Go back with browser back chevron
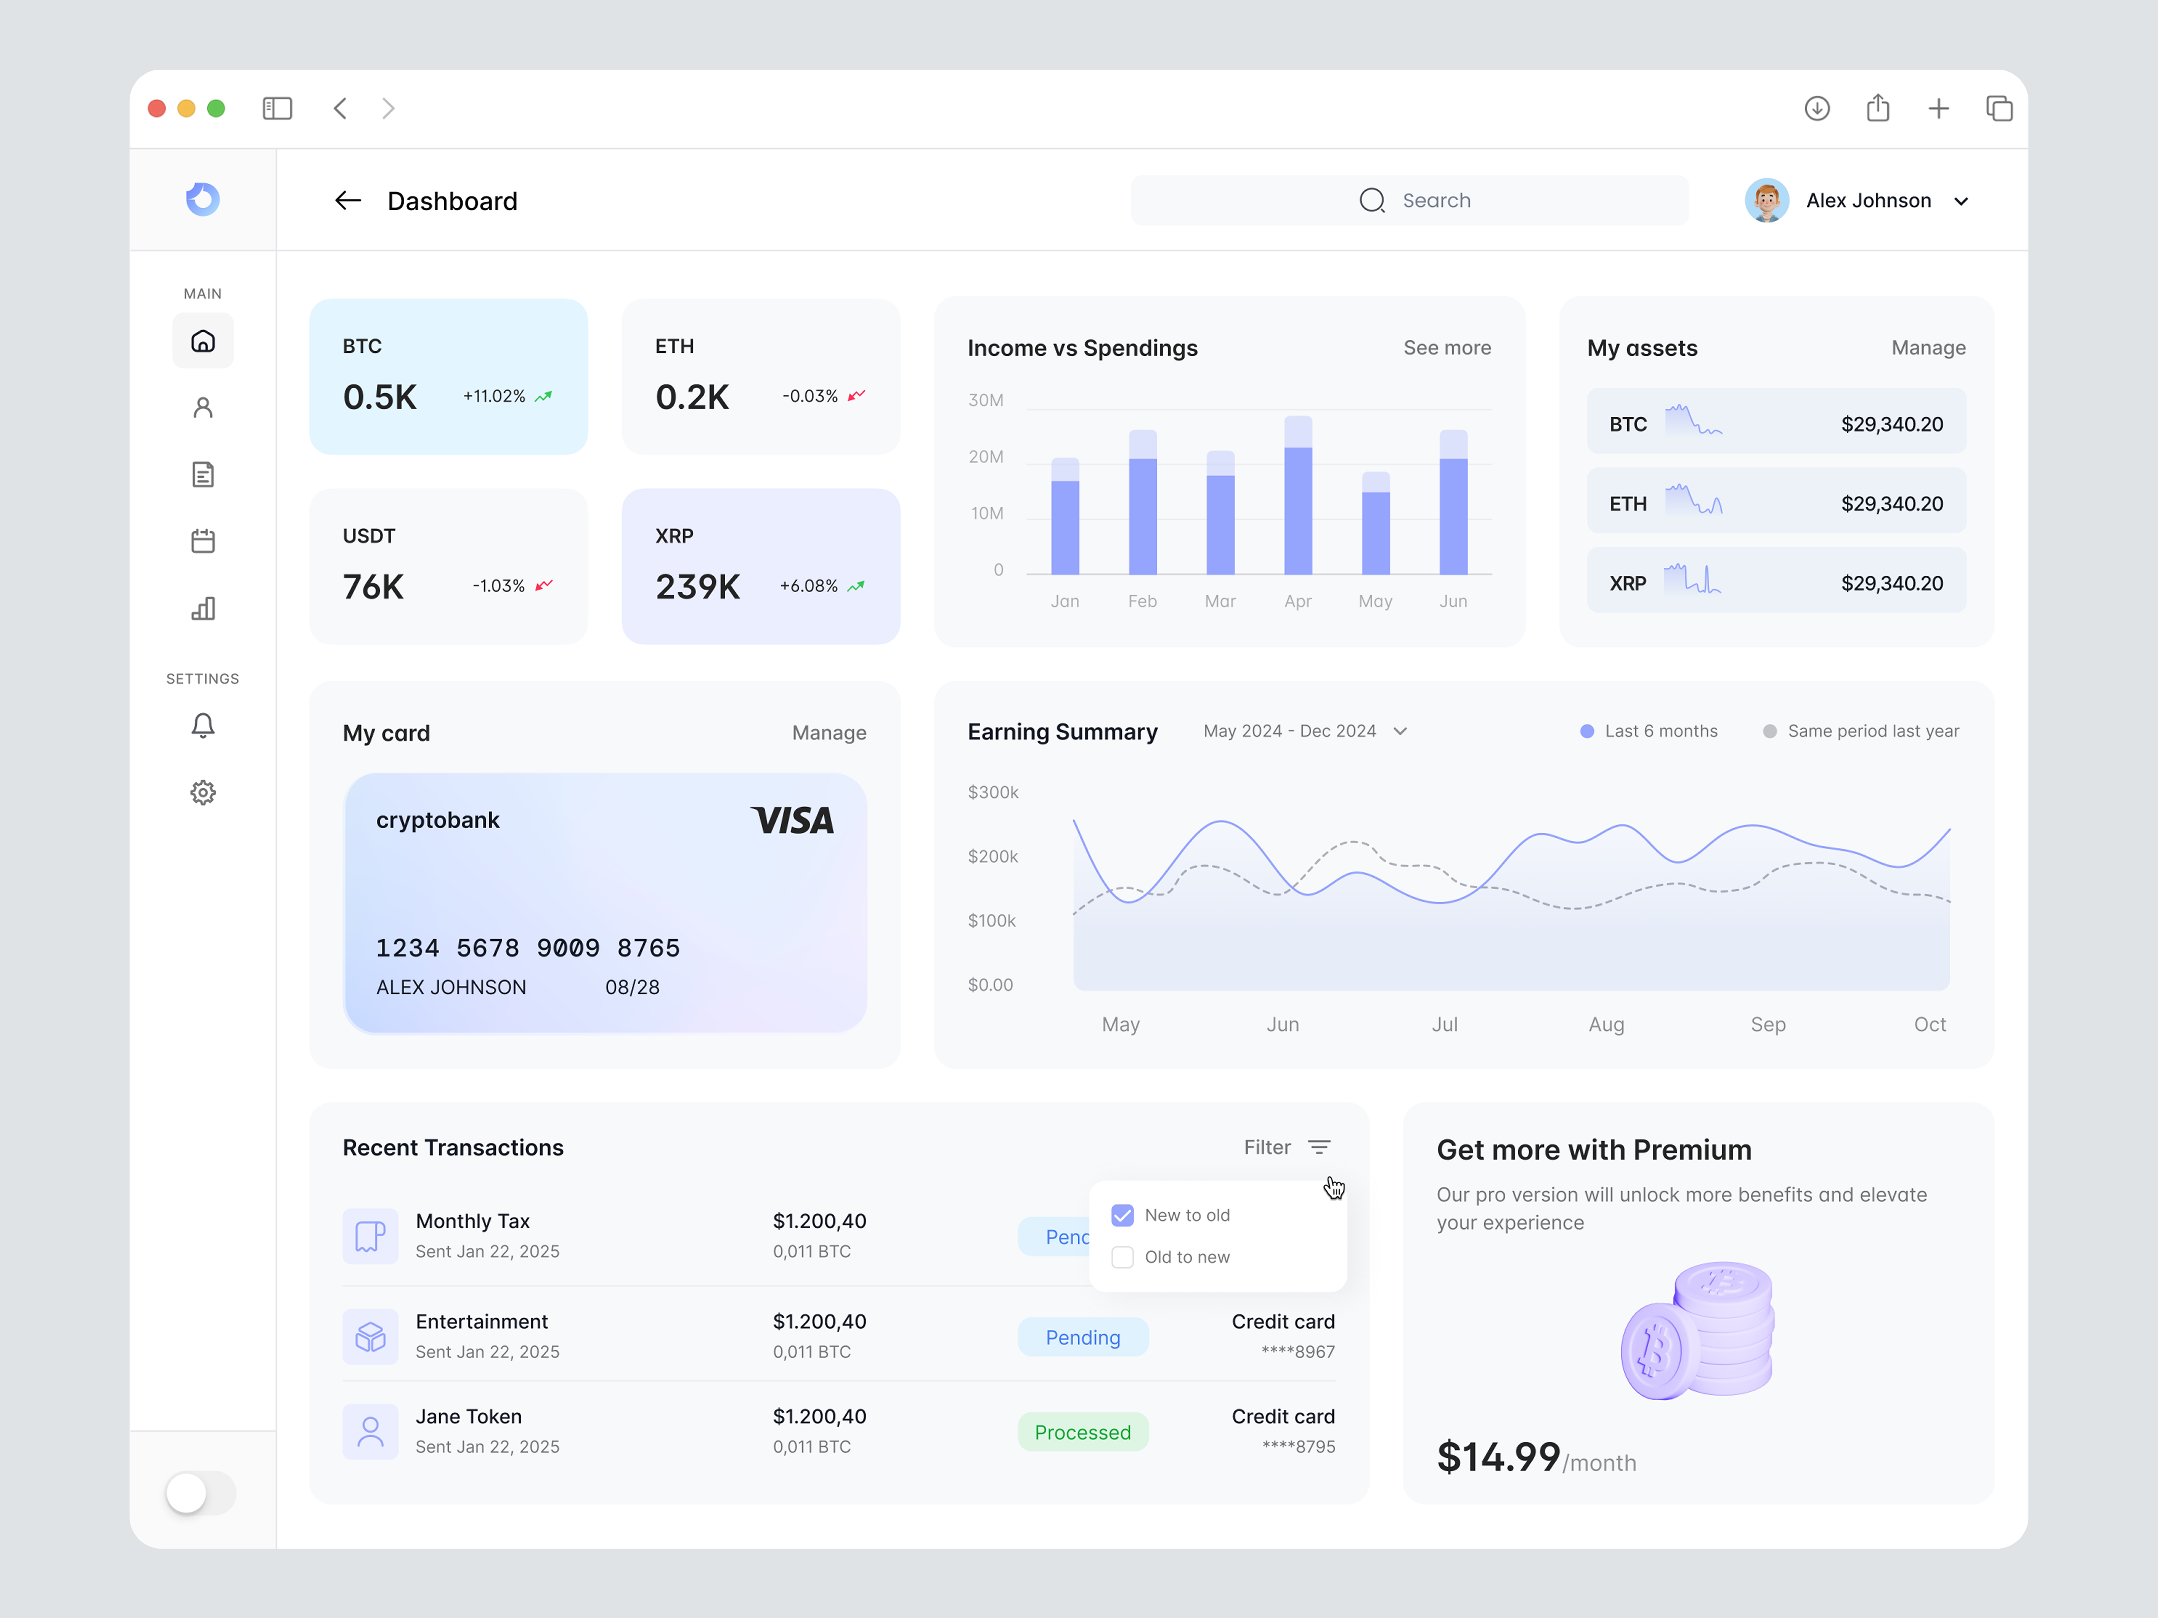Screen dimensions: 2158x1618 [x=341, y=108]
